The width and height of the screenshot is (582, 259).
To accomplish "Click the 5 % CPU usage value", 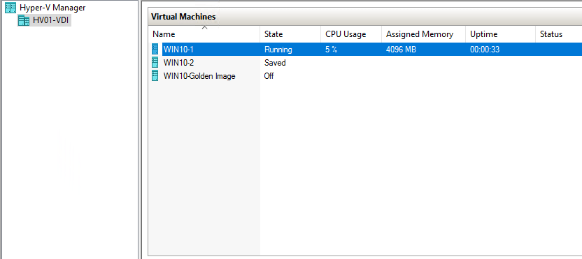I will pyautogui.click(x=331, y=50).
